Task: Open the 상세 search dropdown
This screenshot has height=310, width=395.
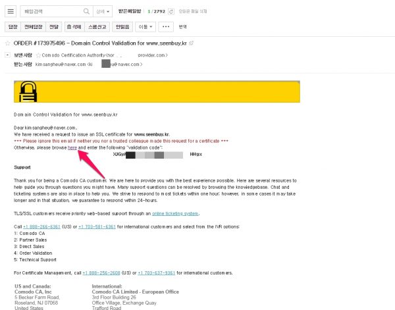Action: pyautogui.click(x=104, y=12)
